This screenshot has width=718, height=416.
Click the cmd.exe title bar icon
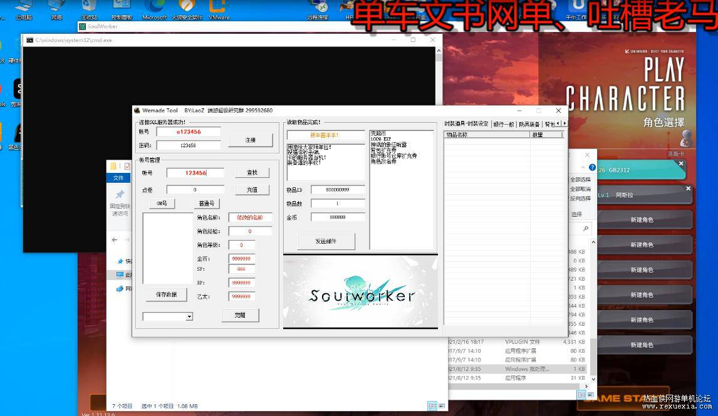tap(30, 40)
